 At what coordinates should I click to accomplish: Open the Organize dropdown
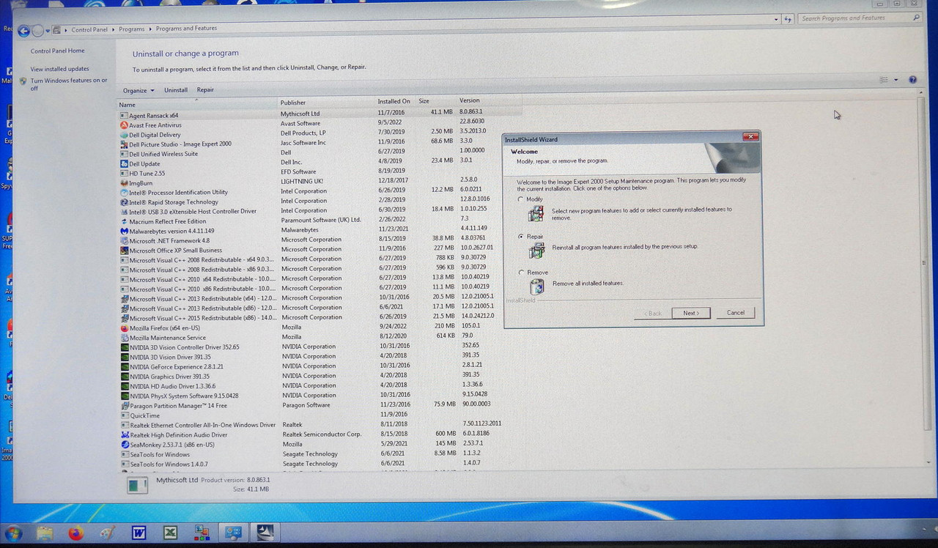click(x=139, y=90)
